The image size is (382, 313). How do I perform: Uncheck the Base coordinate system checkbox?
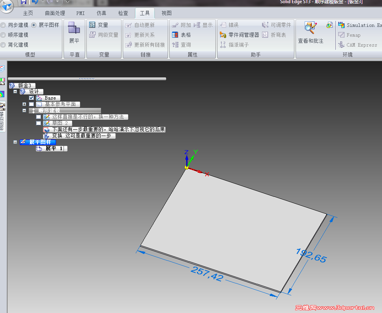[x=31, y=98]
